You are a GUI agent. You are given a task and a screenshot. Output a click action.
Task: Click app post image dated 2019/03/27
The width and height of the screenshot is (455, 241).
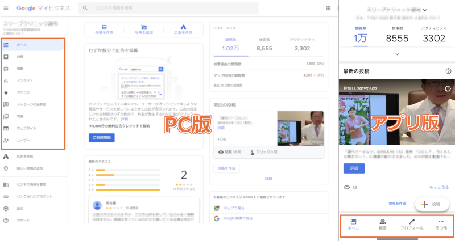tap(397, 112)
